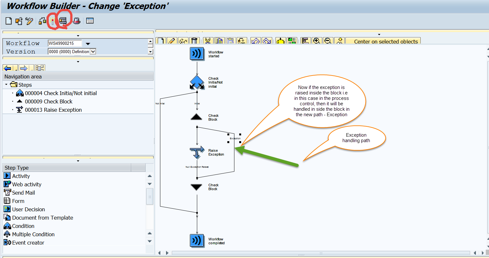Click the trash can Delete icon
The image size is (489, 258).
point(194,41)
